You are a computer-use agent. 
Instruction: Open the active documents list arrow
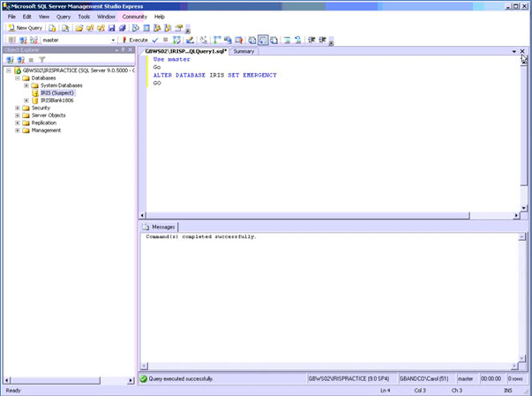tap(514, 51)
